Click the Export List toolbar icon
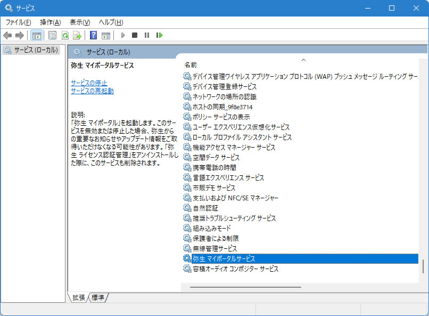The width and height of the screenshot is (429, 316). [77, 36]
